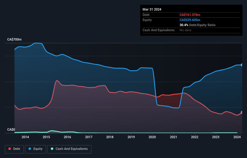
Task: Click the 2015 x-axis label
Action: click(x=46, y=137)
